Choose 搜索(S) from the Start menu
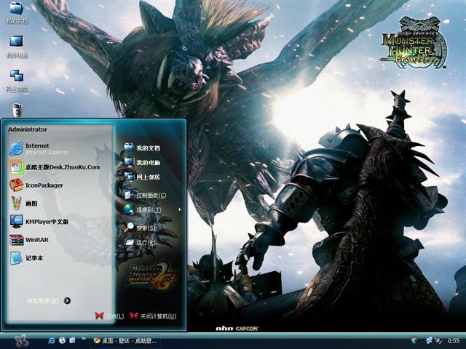 click(x=146, y=228)
